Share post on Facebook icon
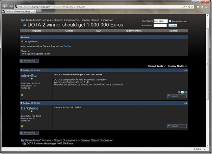This screenshot has width=212, height=154. point(186,92)
